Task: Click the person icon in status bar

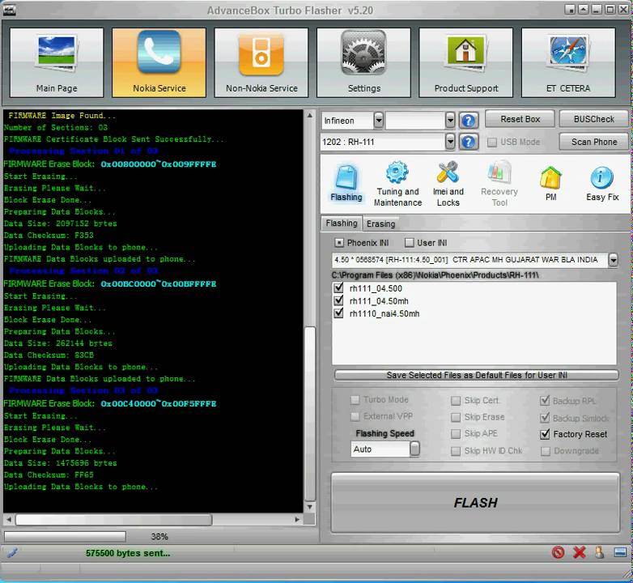Action: coord(600,552)
